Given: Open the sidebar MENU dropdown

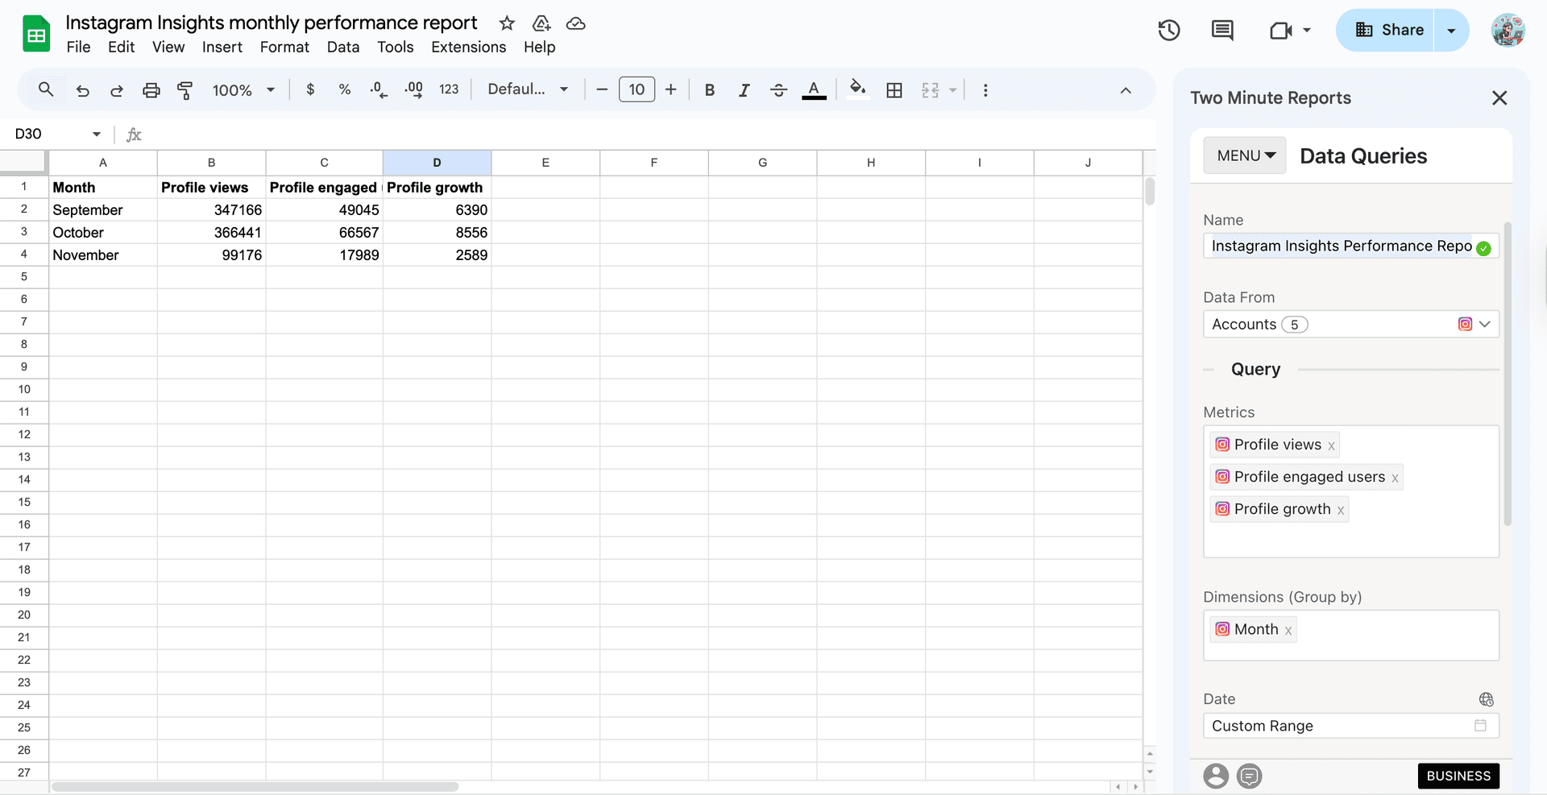Looking at the screenshot, I should pyautogui.click(x=1244, y=155).
